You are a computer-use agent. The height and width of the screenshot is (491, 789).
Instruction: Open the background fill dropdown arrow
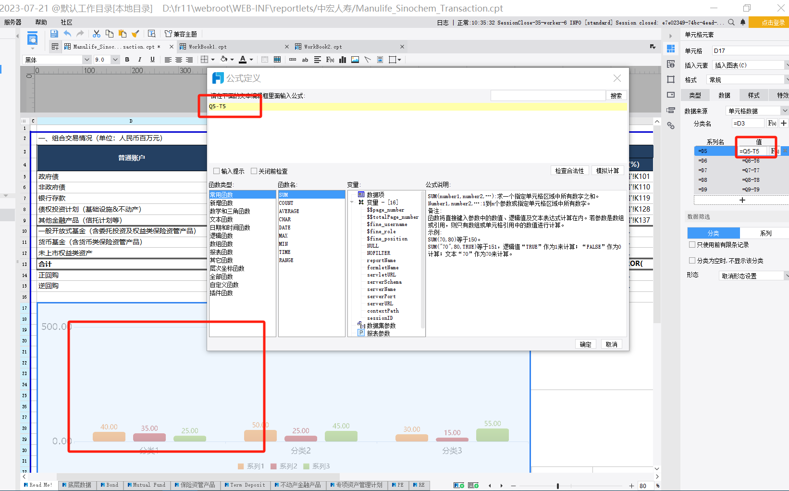(232, 60)
